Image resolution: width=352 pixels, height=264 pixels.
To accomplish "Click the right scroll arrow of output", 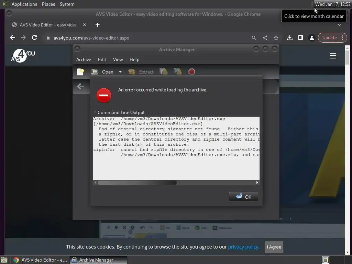I will pos(257,183).
